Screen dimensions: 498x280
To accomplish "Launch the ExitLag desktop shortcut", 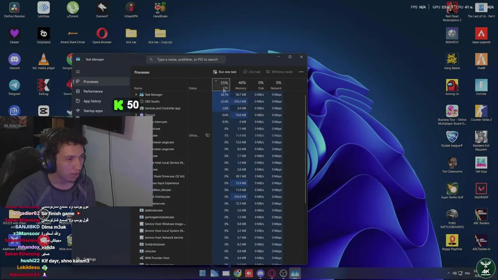I will tap(44, 87).
